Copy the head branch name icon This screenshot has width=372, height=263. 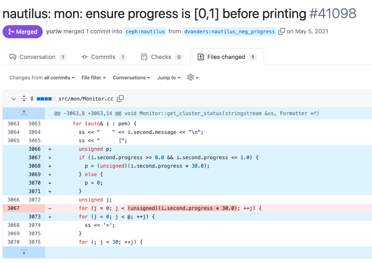[x=282, y=31]
